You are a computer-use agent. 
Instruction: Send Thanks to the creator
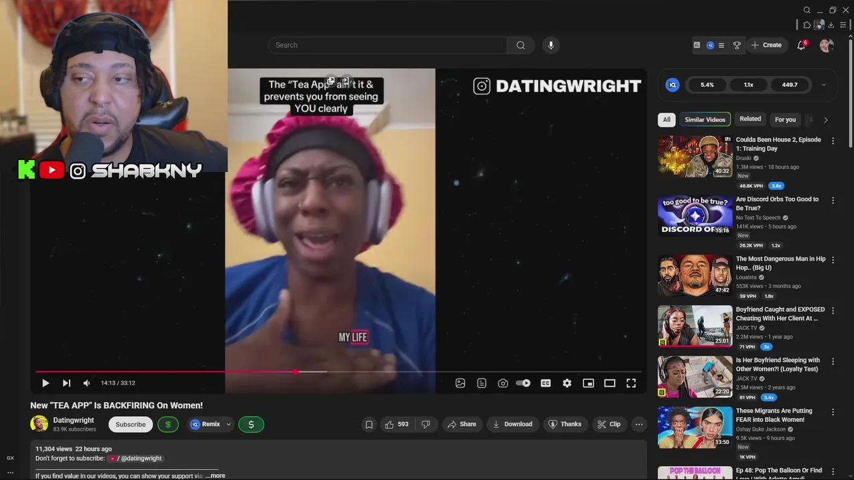pos(564,424)
